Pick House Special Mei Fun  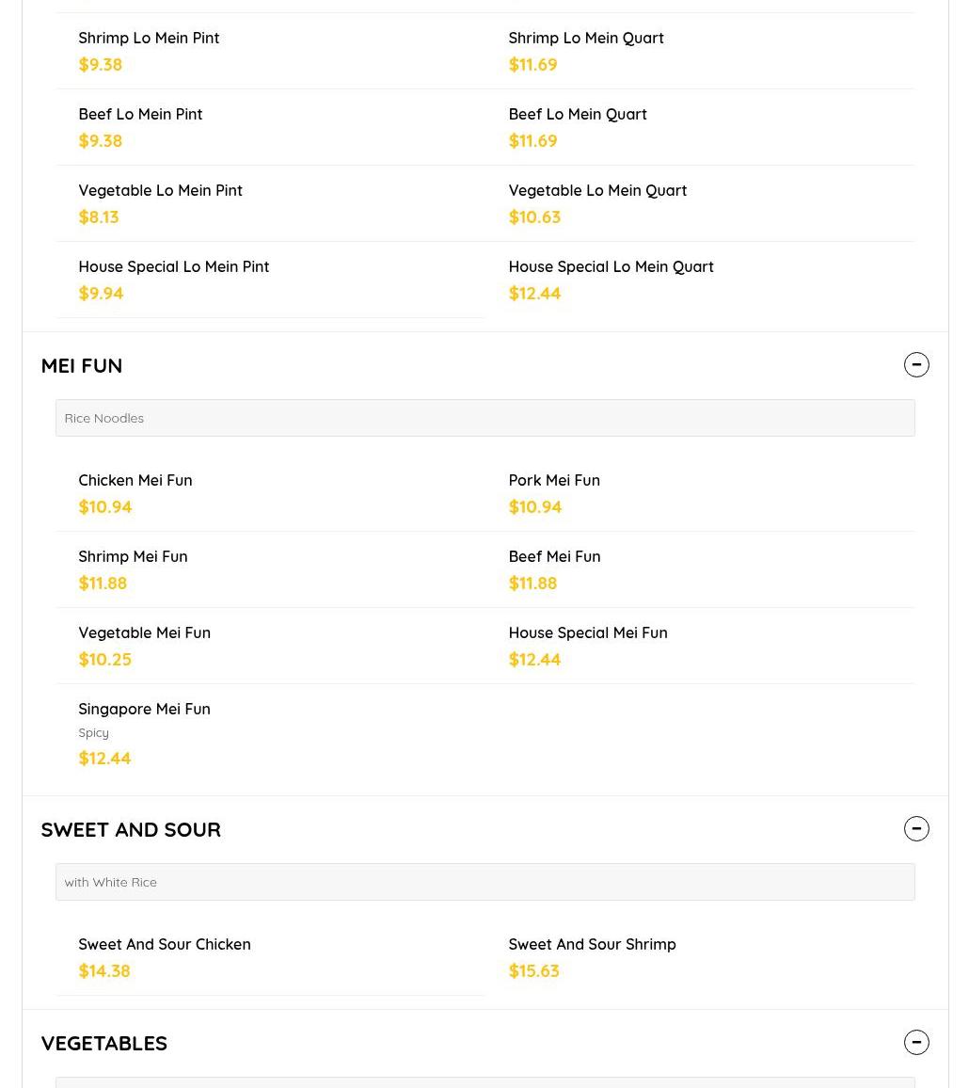coord(587,633)
